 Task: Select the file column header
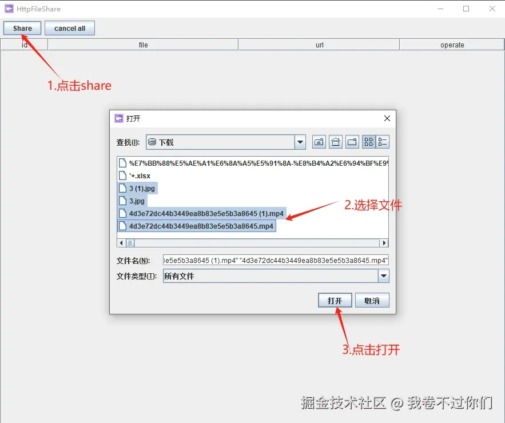click(x=143, y=45)
